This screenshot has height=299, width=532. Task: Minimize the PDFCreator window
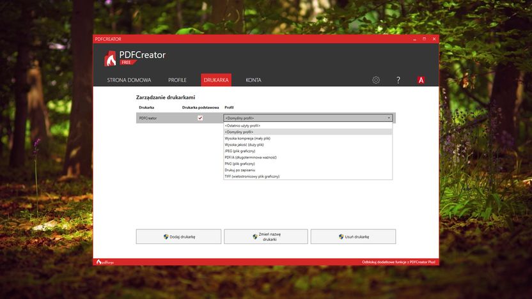click(414, 39)
